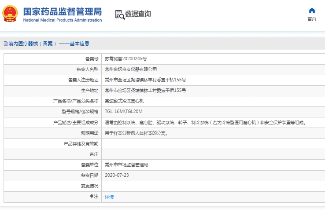Click the 备案号 row label
The image size is (325, 212).
[x=92, y=59]
